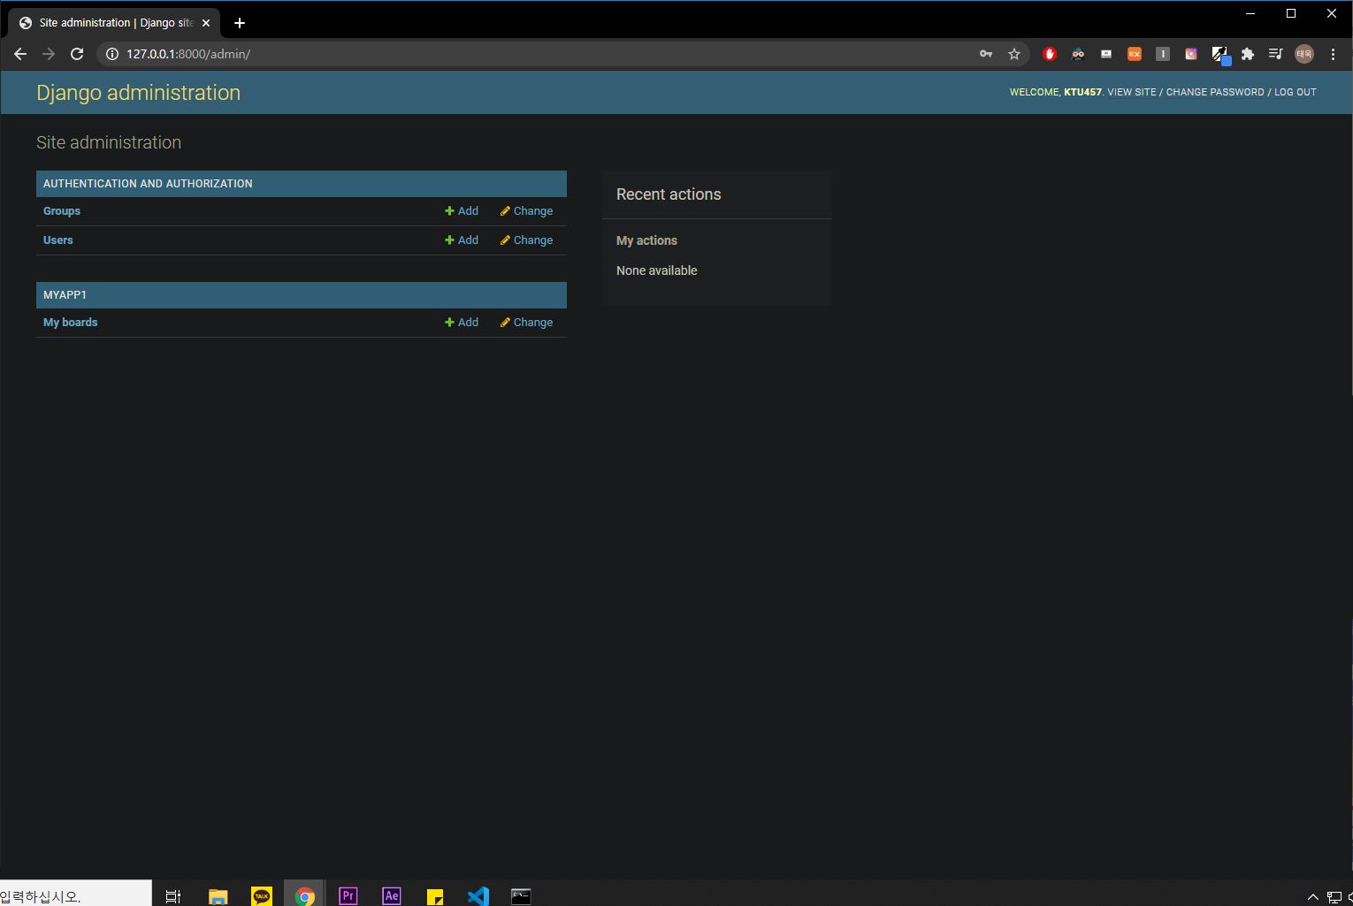Switch to Chrome taskbar icon
Viewport: 1353px width, 906px height.
tap(305, 896)
